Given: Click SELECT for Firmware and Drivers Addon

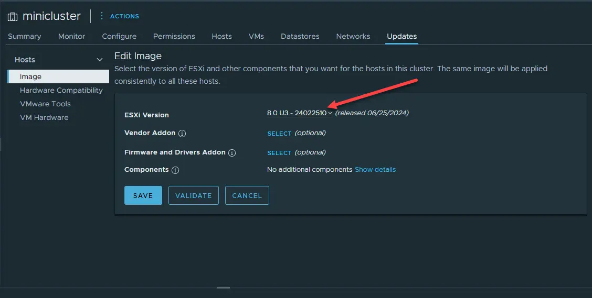Looking at the screenshot, I should [279, 152].
